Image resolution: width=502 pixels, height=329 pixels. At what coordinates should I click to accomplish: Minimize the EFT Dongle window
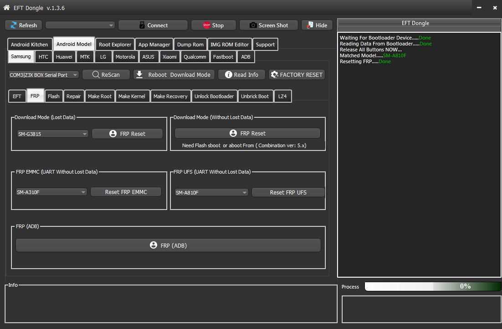(479, 7)
